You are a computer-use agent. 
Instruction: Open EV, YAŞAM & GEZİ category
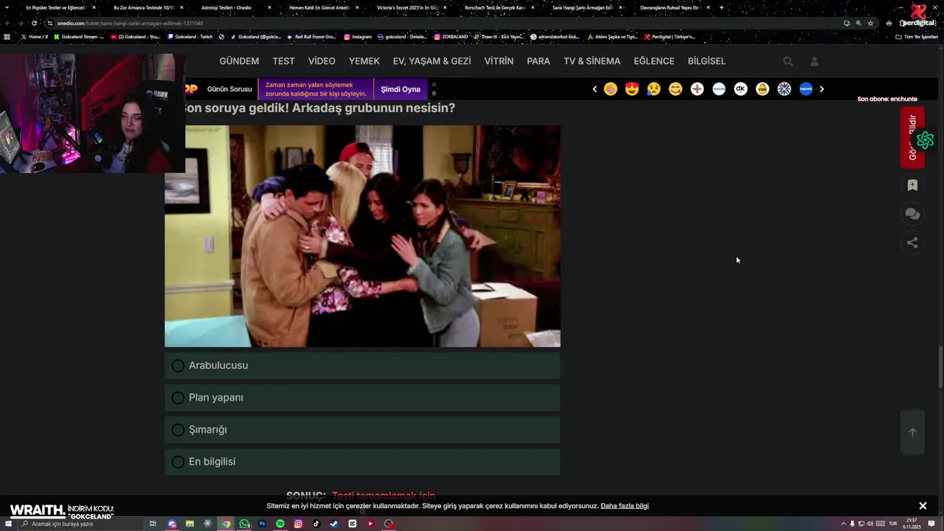pyautogui.click(x=431, y=61)
